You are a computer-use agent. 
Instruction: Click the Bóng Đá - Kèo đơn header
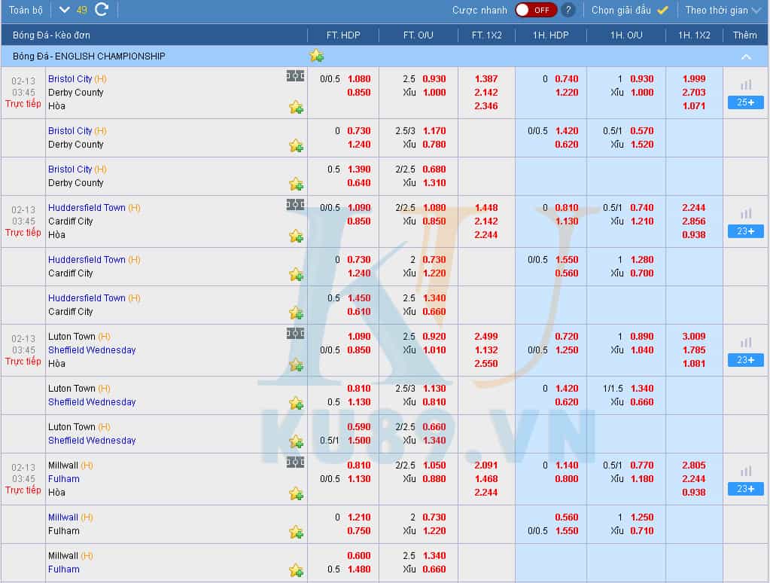51,35
